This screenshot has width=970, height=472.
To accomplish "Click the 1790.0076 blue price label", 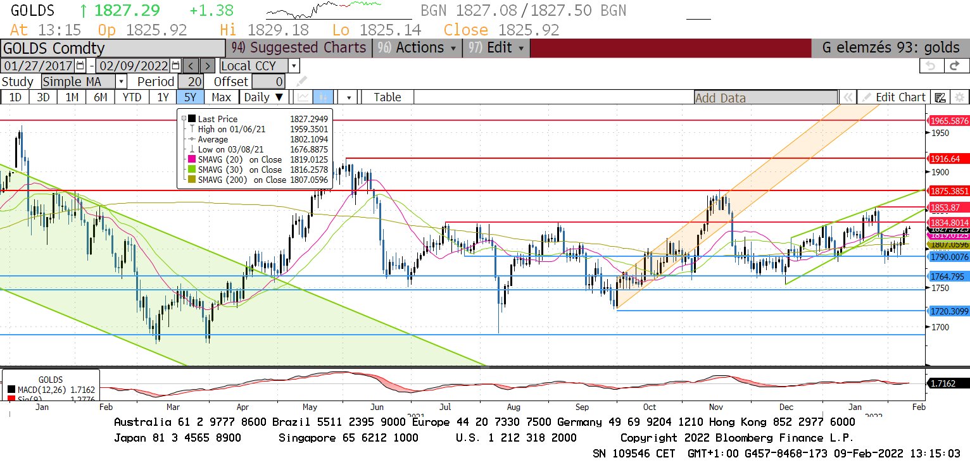I will (948, 256).
